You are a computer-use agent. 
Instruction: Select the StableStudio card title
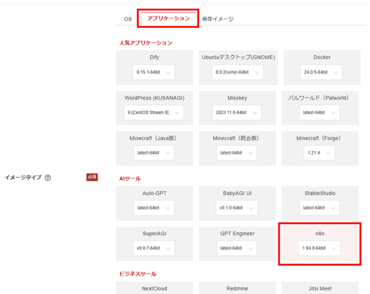coord(320,193)
